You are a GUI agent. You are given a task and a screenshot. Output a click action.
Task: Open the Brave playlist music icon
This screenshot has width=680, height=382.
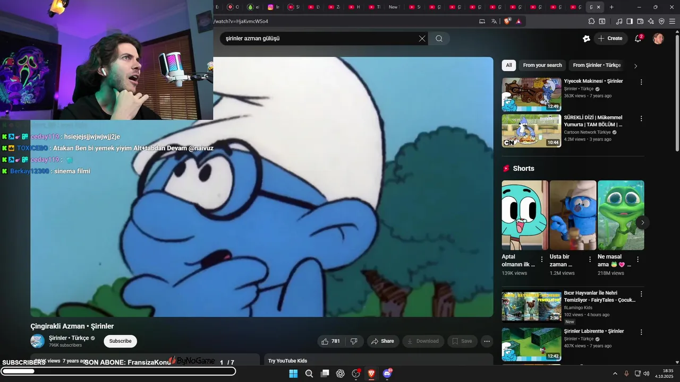point(619,21)
